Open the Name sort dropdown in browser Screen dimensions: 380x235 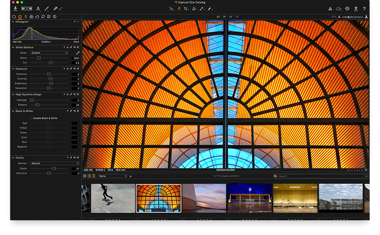(x=112, y=176)
